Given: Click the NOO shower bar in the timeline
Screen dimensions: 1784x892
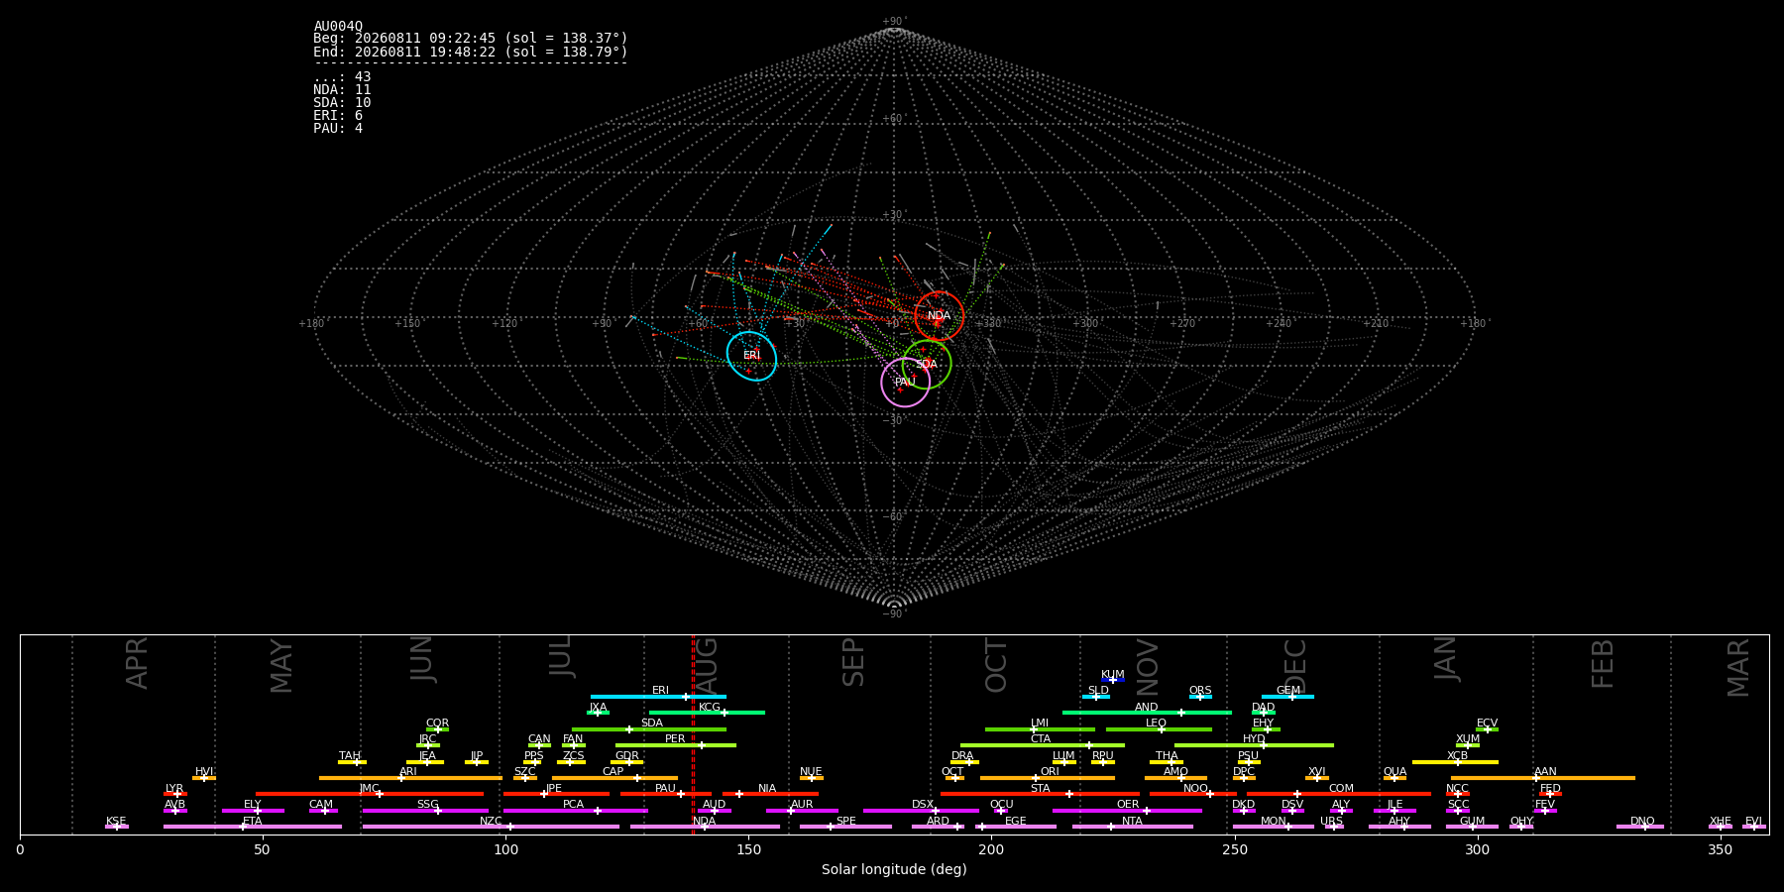Looking at the screenshot, I should tap(1193, 794).
